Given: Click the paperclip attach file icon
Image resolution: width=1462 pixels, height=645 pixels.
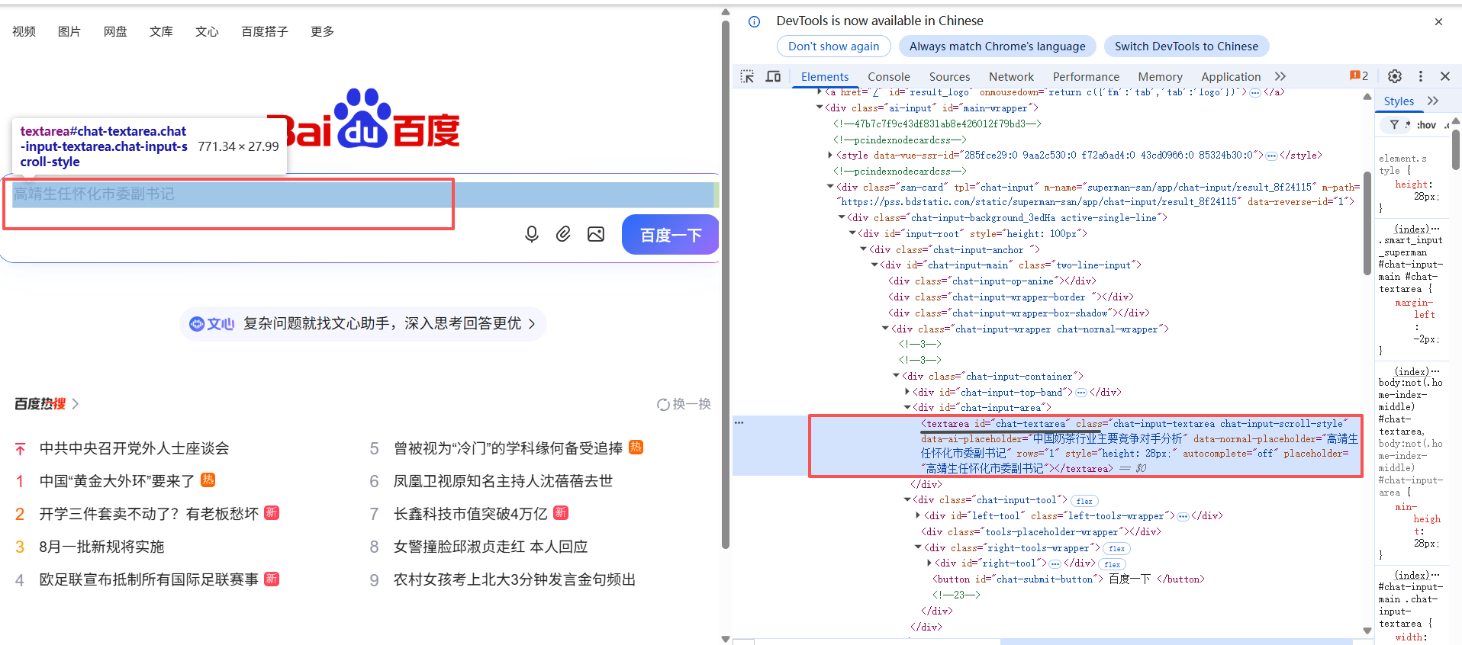Looking at the screenshot, I should [563, 234].
